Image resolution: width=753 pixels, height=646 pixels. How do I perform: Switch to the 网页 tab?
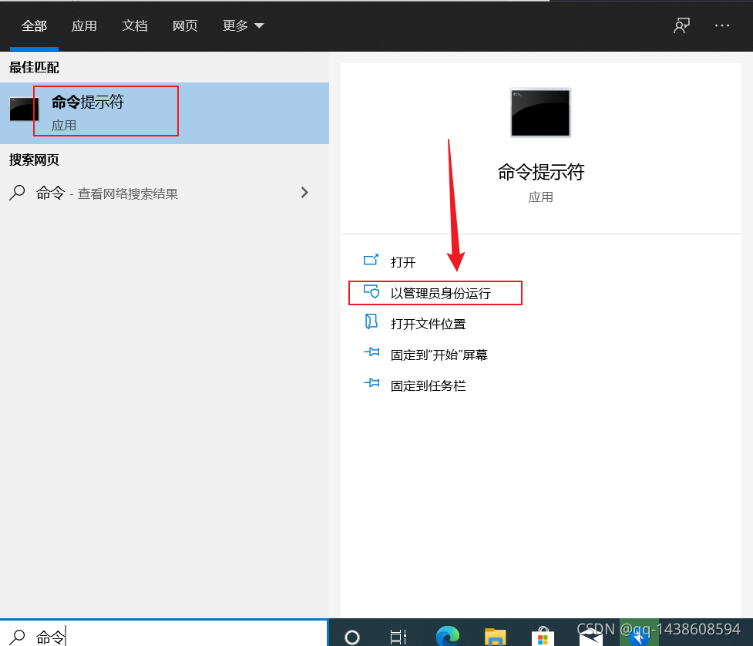185,26
